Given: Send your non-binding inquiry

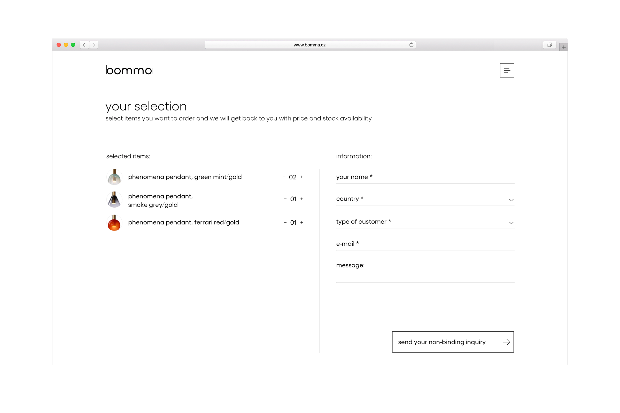Looking at the screenshot, I should click(x=453, y=342).
